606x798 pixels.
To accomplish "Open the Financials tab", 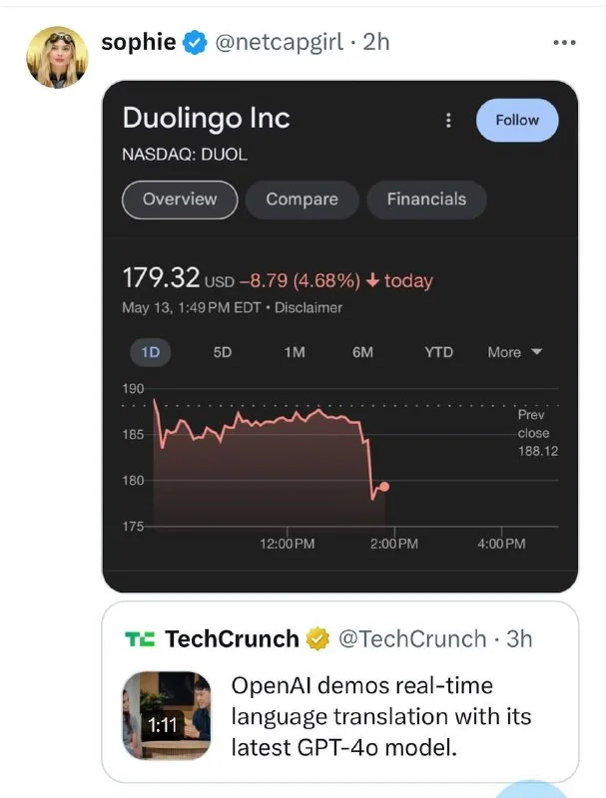I will [426, 199].
